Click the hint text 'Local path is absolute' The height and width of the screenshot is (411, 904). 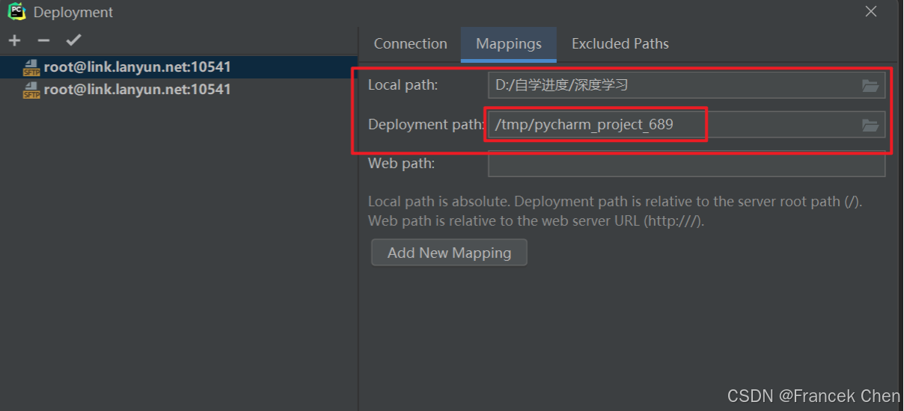pos(439,202)
